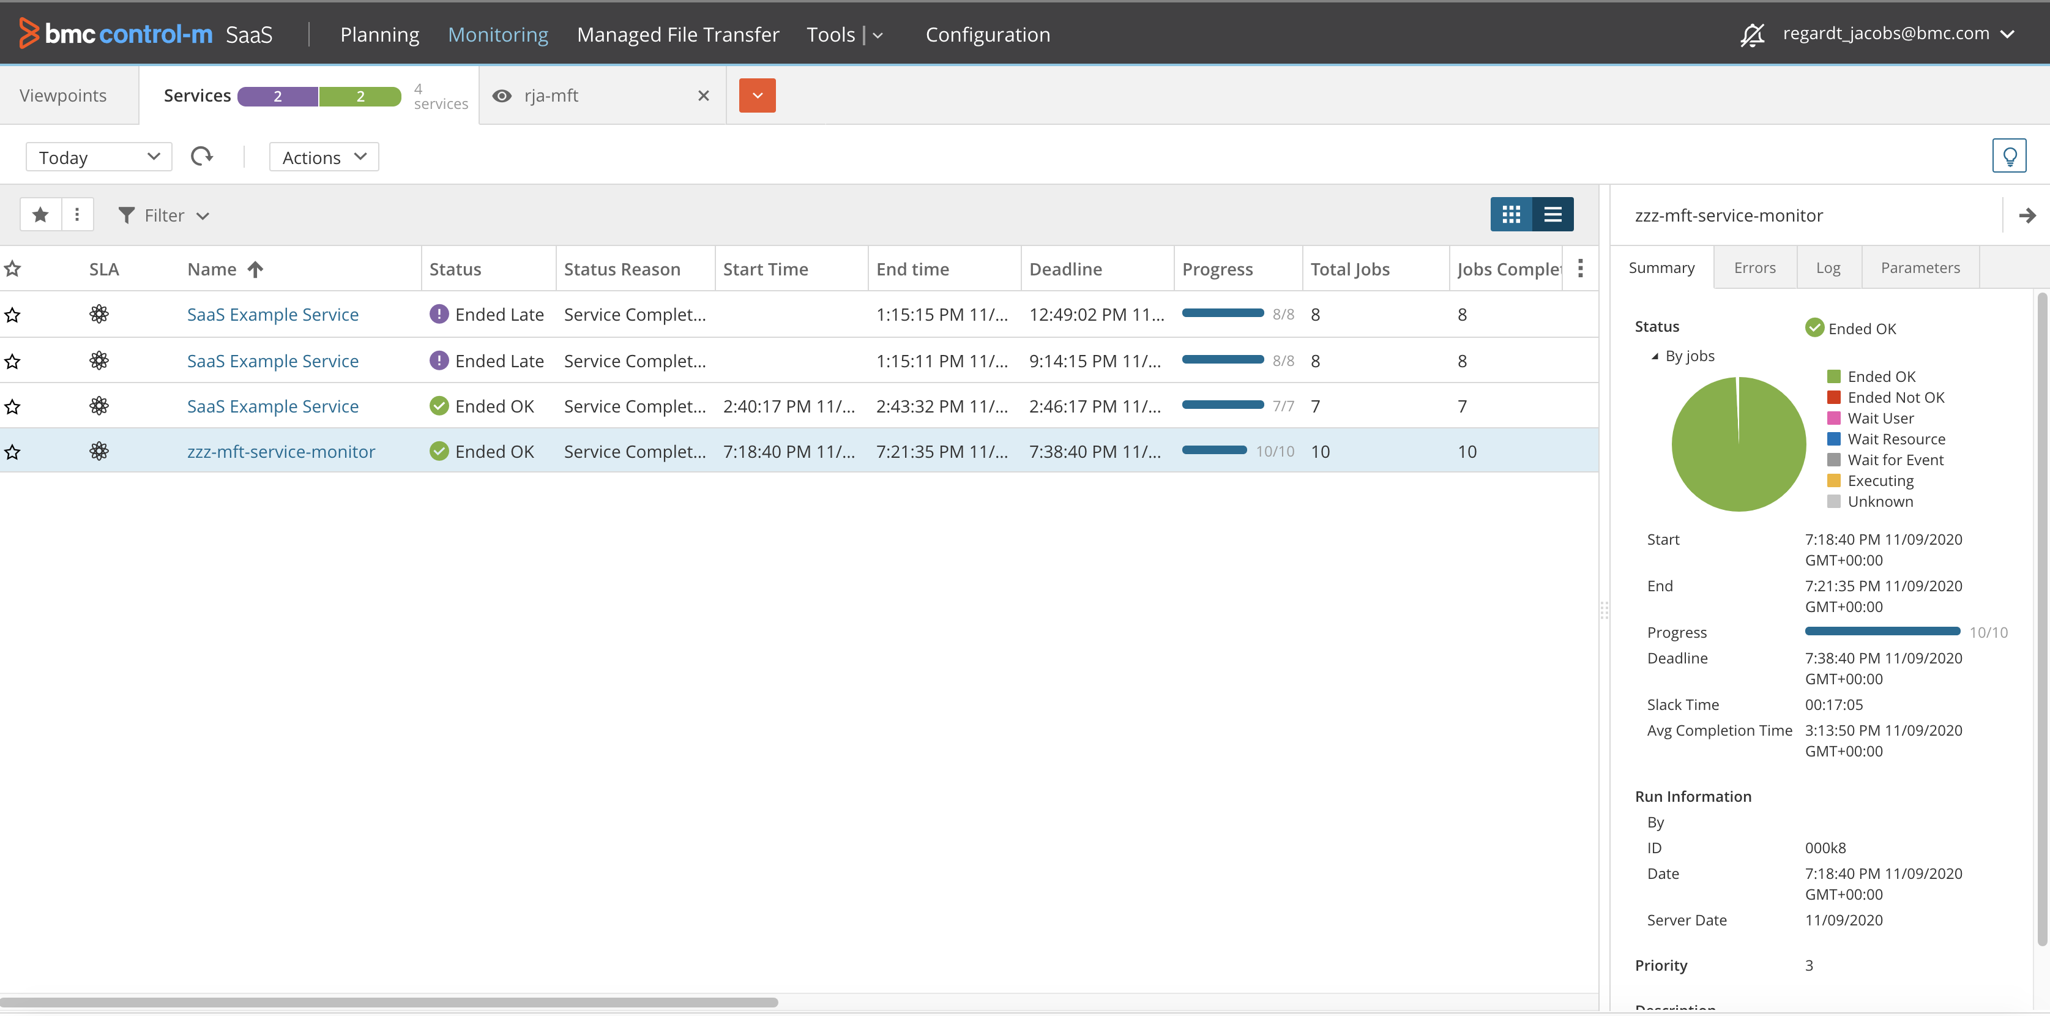The width and height of the screenshot is (2050, 1016).
Task: Collapse the By jobs section
Action: point(1655,356)
